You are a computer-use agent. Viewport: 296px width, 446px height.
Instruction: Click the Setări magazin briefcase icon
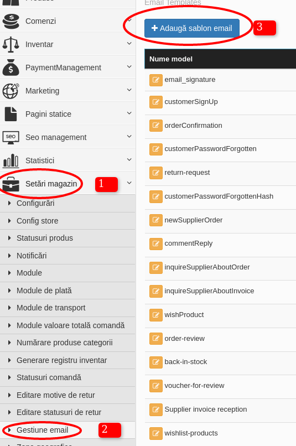[11, 184]
